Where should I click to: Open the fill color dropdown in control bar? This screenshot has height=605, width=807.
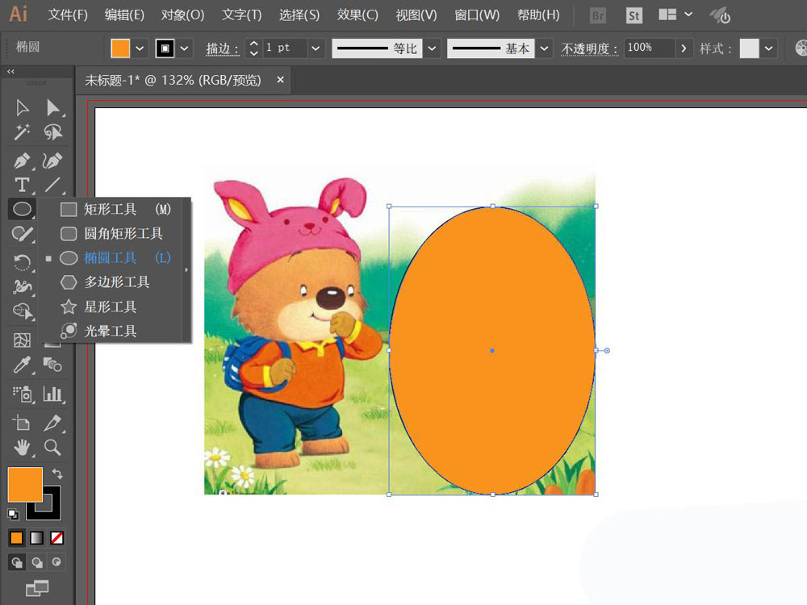pyautogui.click(x=140, y=48)
